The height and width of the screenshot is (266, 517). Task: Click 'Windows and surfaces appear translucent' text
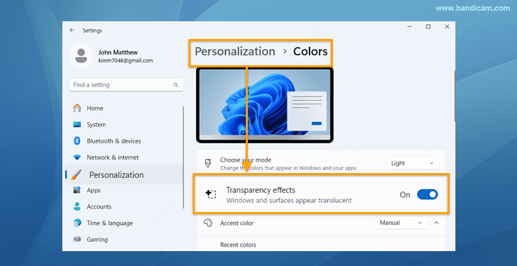[289, 201]
